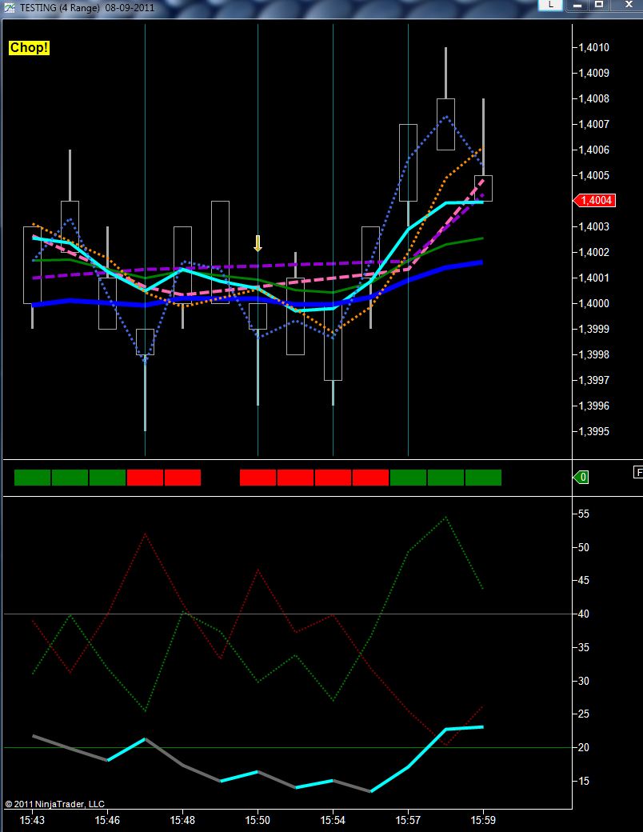Click the green '0' indicator value marker
643x832 pixels.
(x=581, y=477)
